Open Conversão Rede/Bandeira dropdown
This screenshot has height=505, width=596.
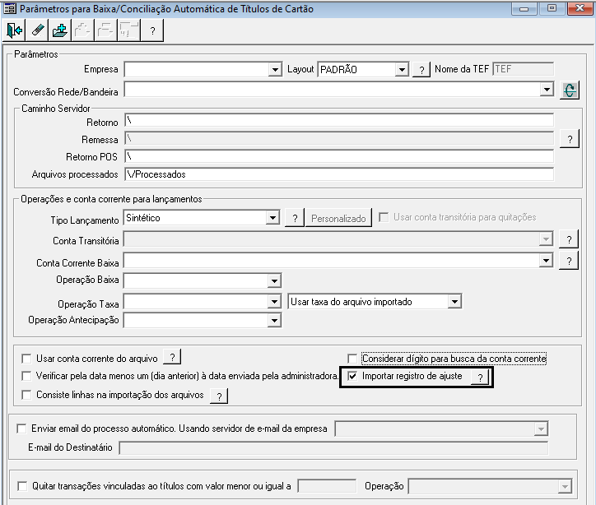coord(547,90)
